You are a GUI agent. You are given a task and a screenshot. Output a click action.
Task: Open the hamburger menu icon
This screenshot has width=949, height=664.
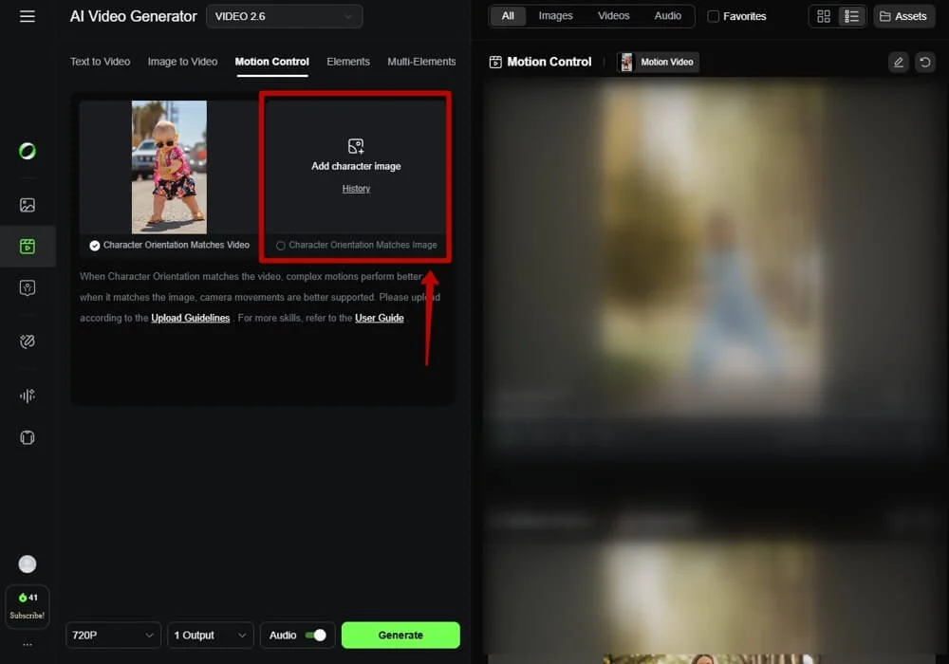(x=28, y=16)
